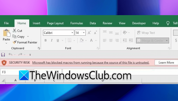Switch to the View tab
Viewport: 178px width, 101px height.
[x=122, y=23]
